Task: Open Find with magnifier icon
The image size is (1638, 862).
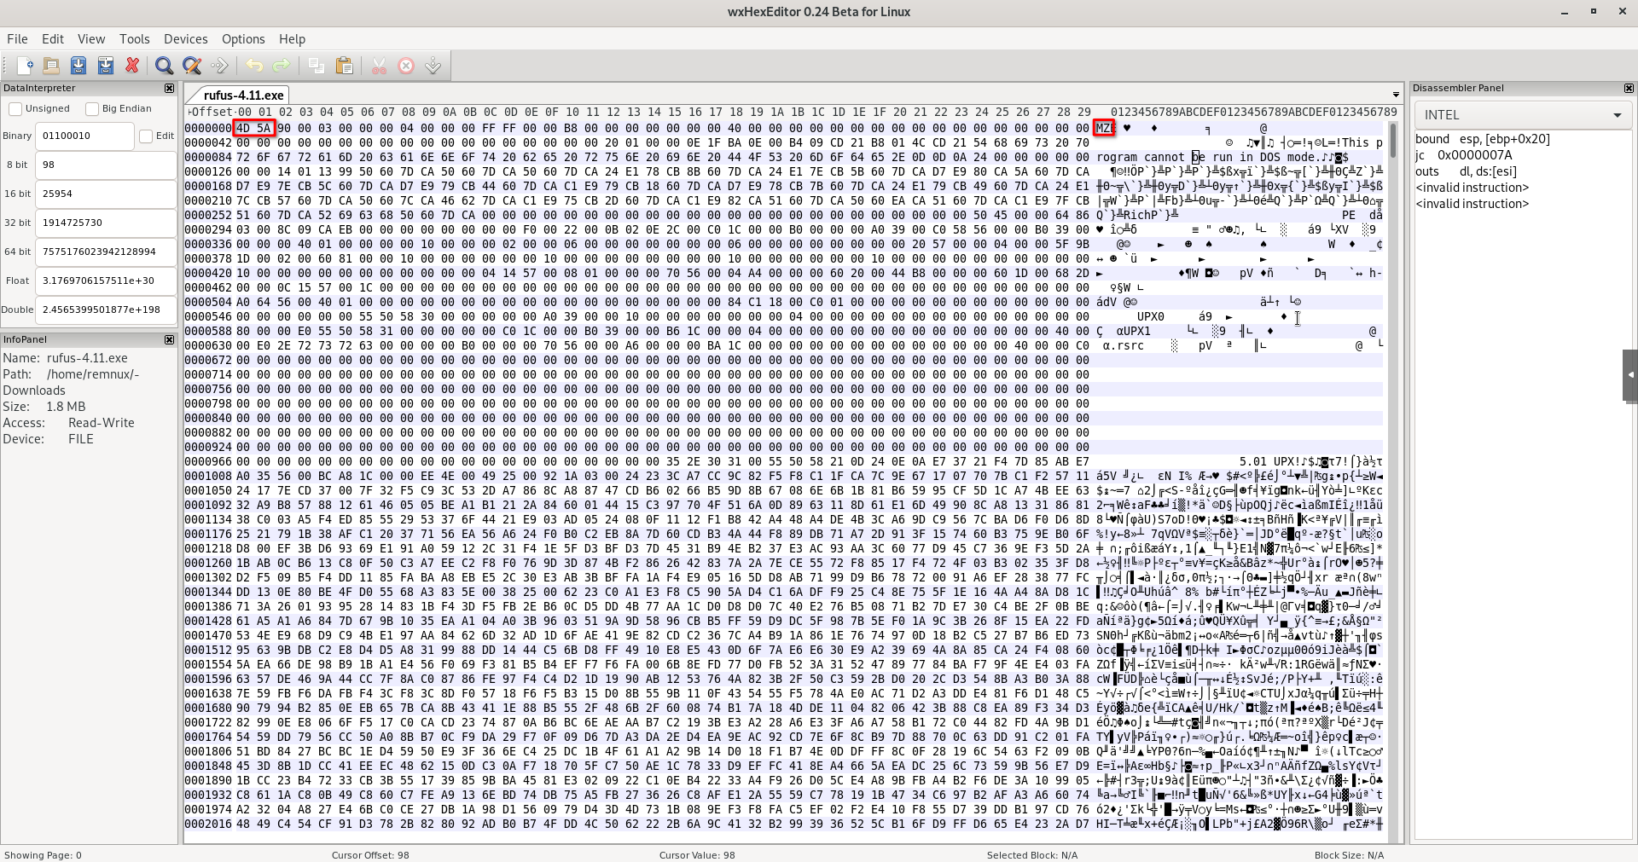Action: (x=165, y=66)
